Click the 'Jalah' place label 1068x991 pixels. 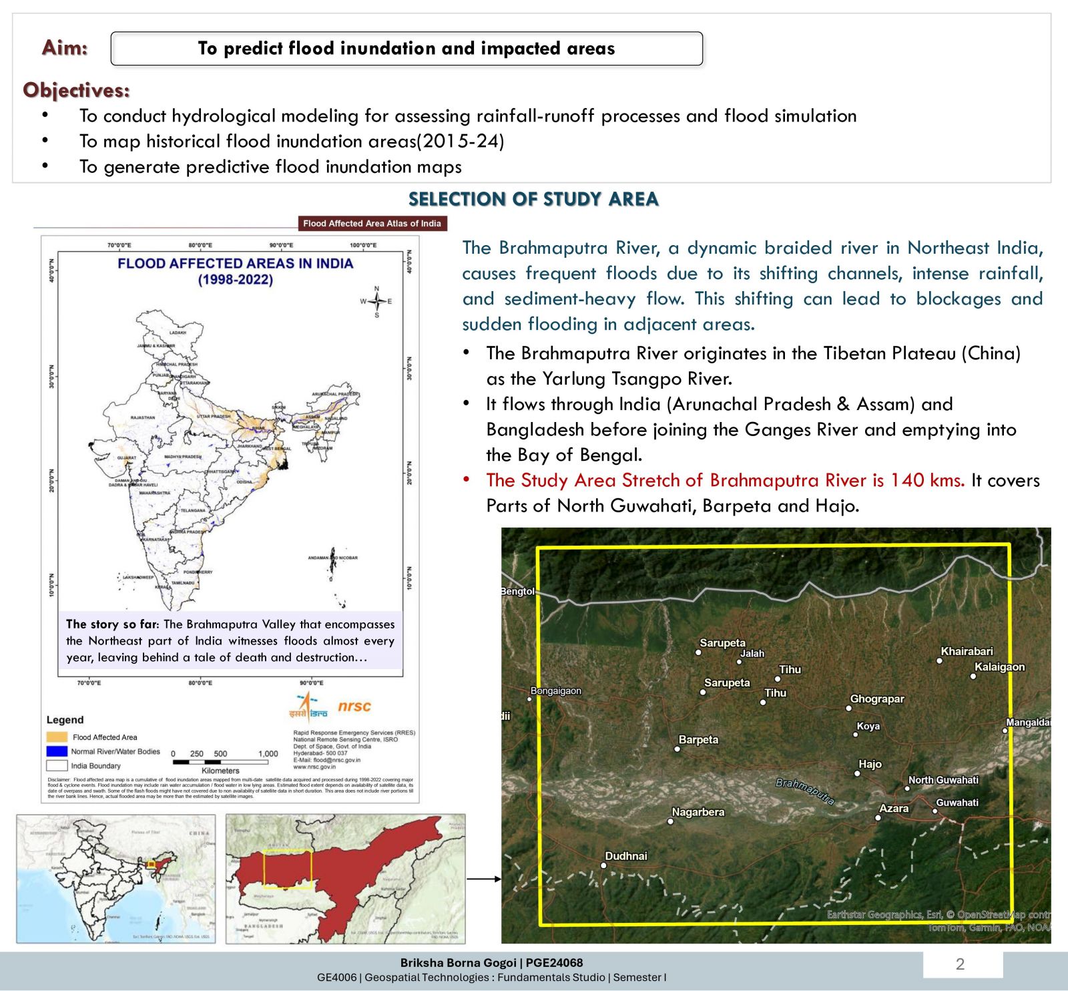(x=752, y=654)
